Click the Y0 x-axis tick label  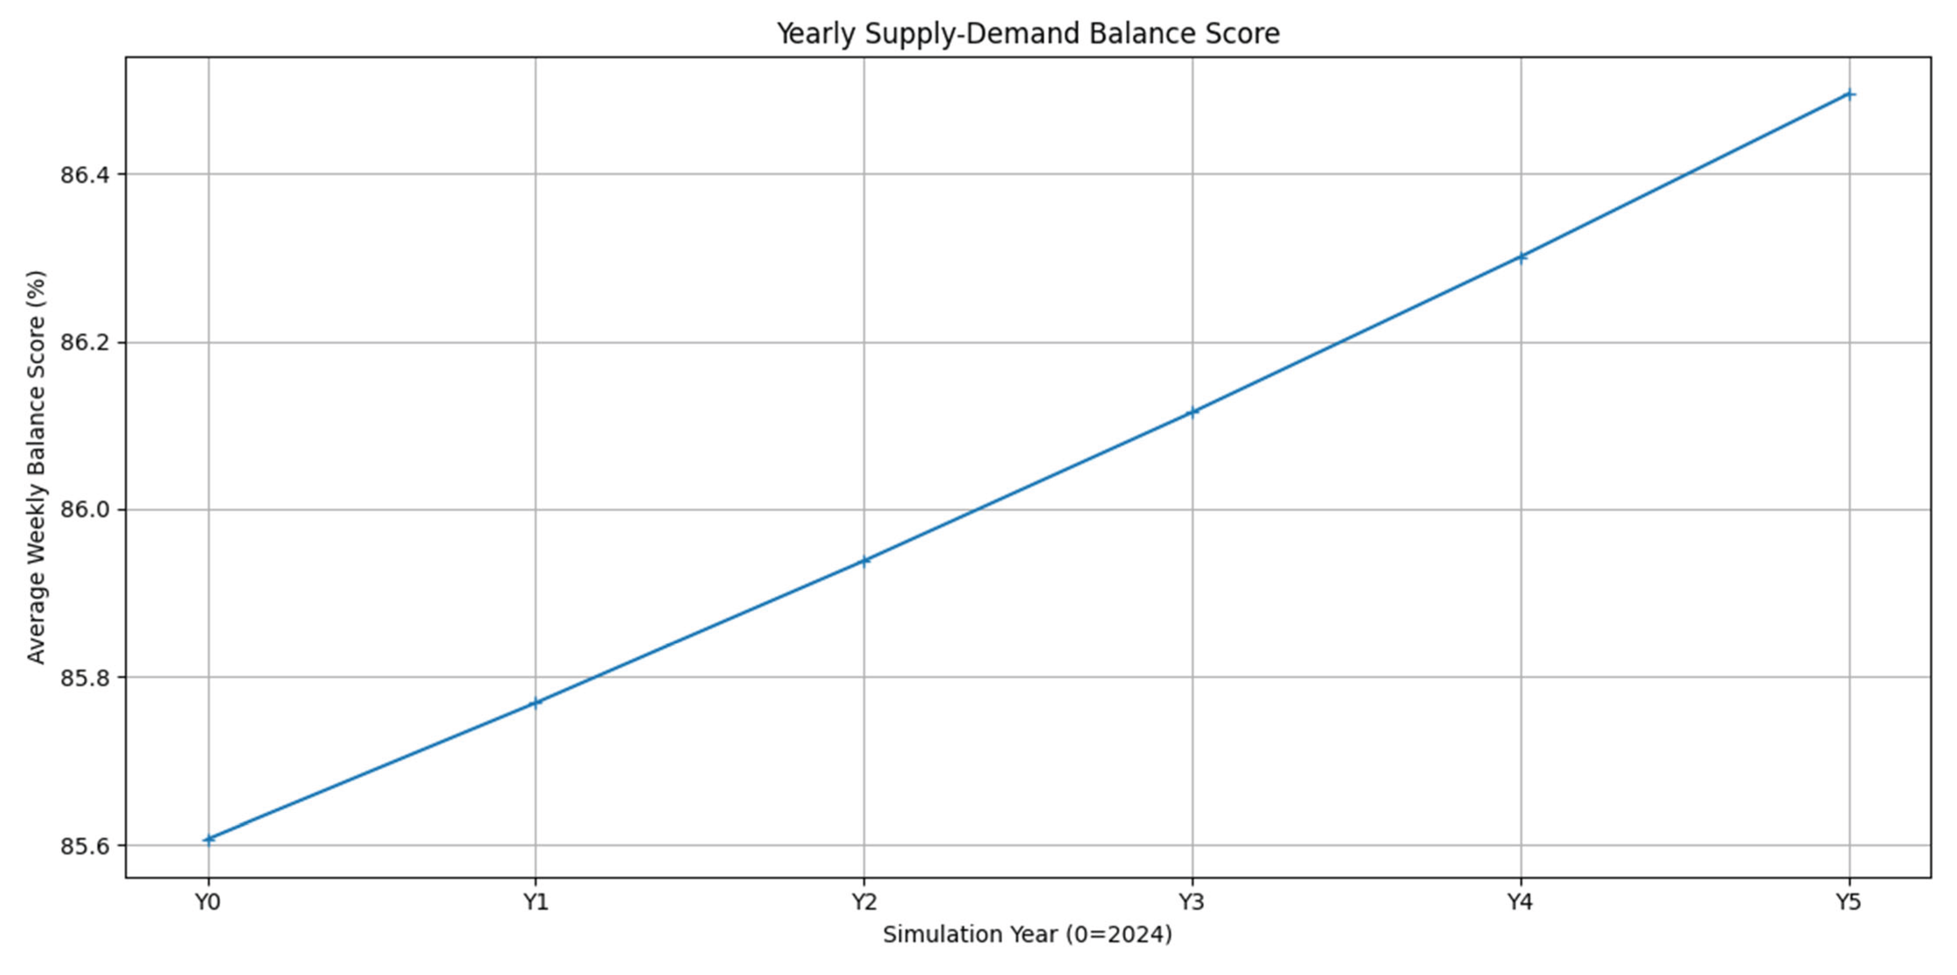[x=207, y=902]
